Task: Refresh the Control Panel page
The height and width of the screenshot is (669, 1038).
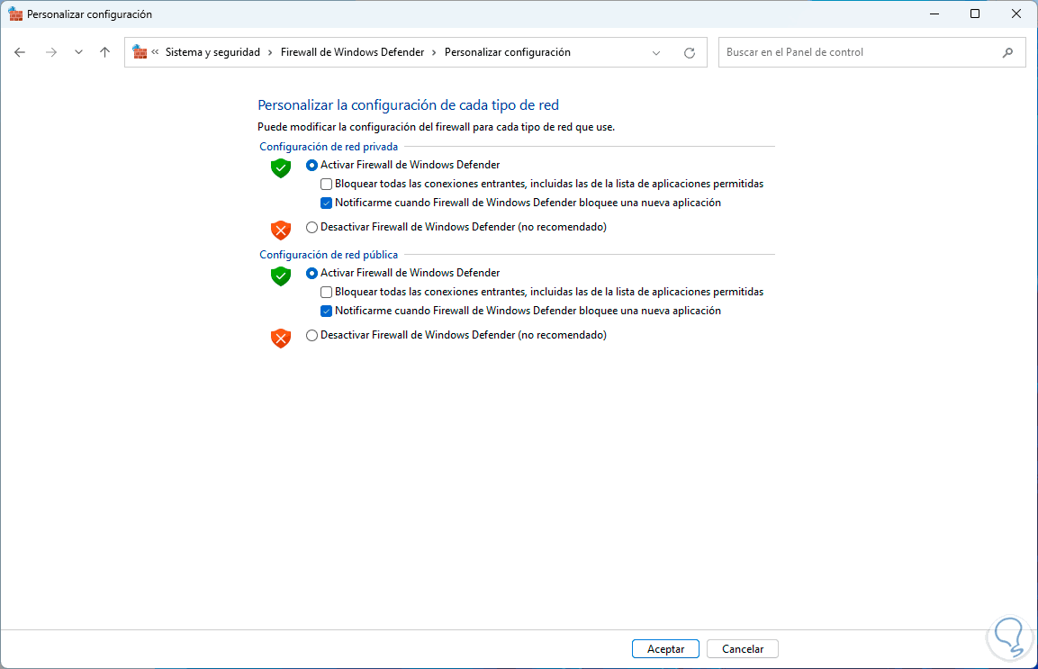Action: pos(689,52)
